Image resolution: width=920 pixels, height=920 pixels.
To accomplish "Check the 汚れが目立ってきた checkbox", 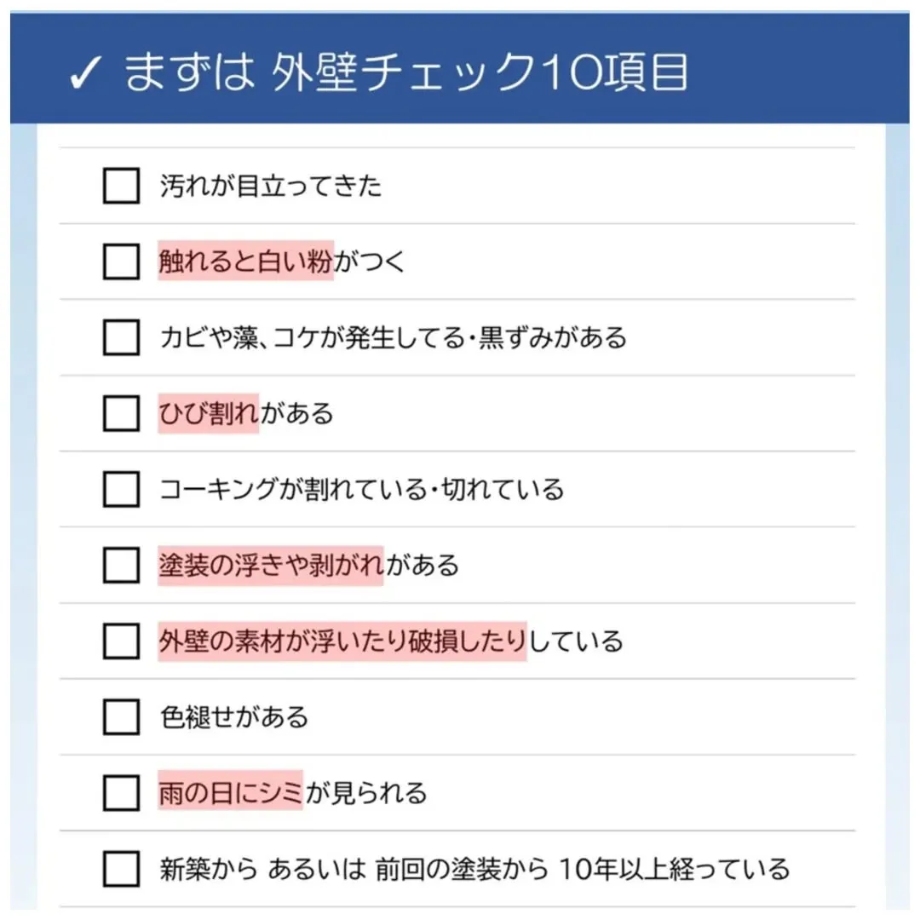I will (x=121, y=186).
